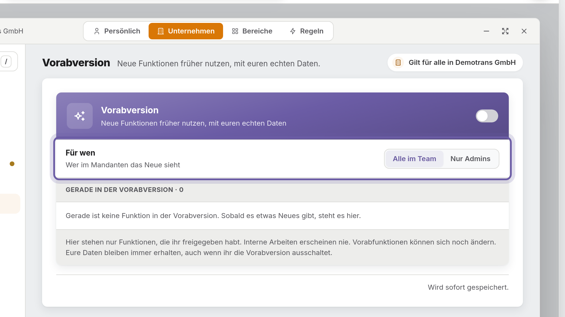The width and height of the screenshot is (565, 317).
Task: Choose the Alle im Team option
Action: click(414, 159)
